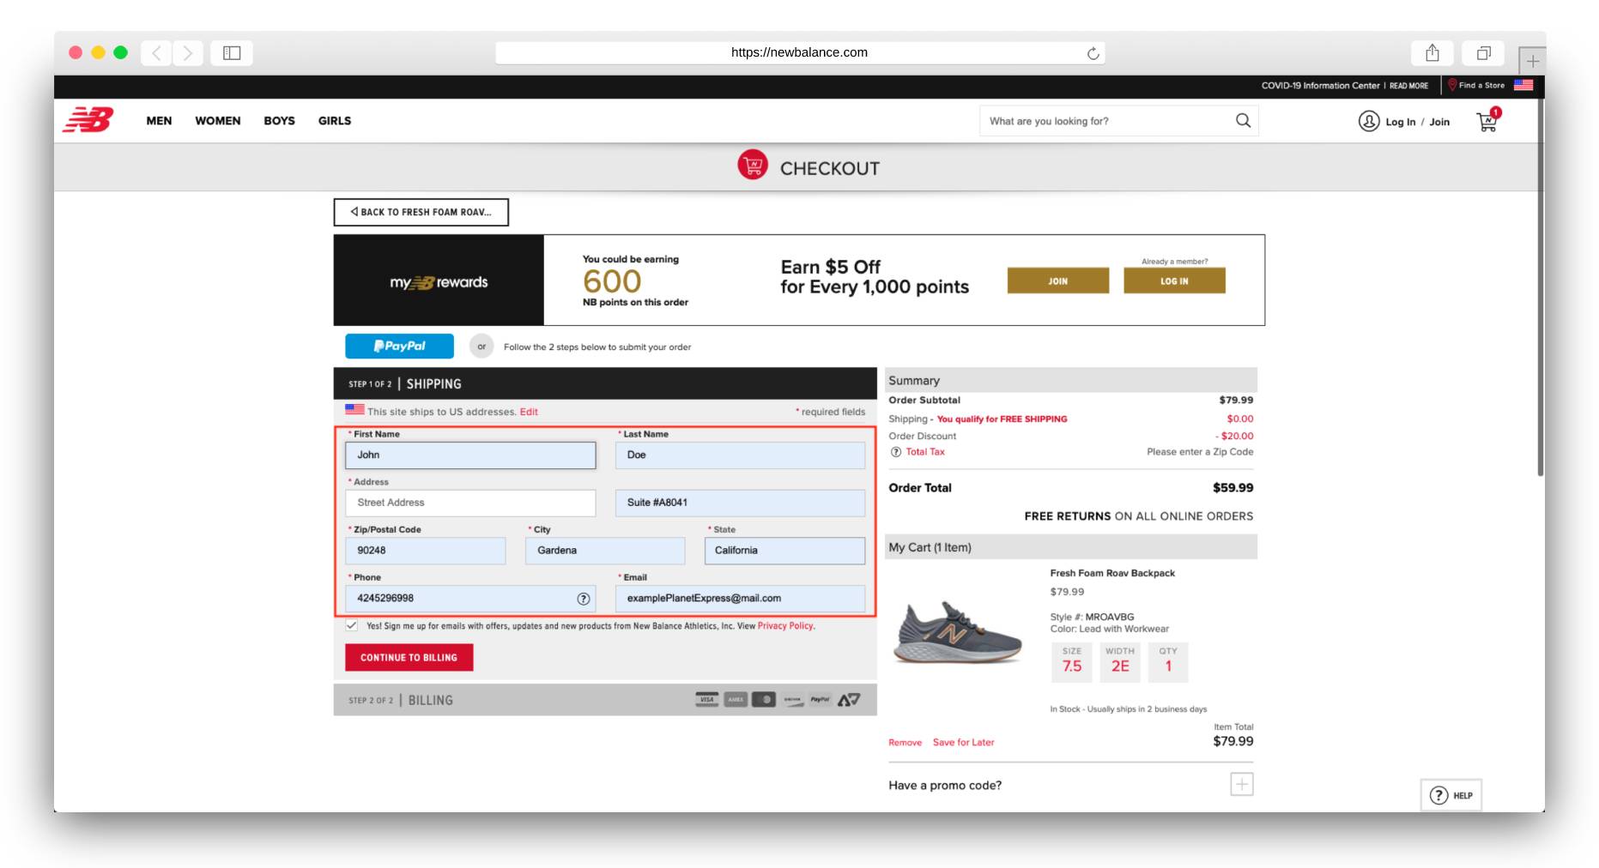The height and width of the screenshot is (868, 1599).
Task: Open the BOYS menu
Action: click(x=279, y=121)
